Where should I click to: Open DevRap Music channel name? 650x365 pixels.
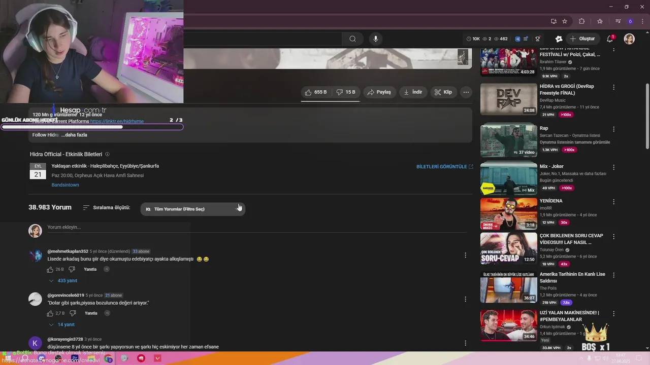552,100
